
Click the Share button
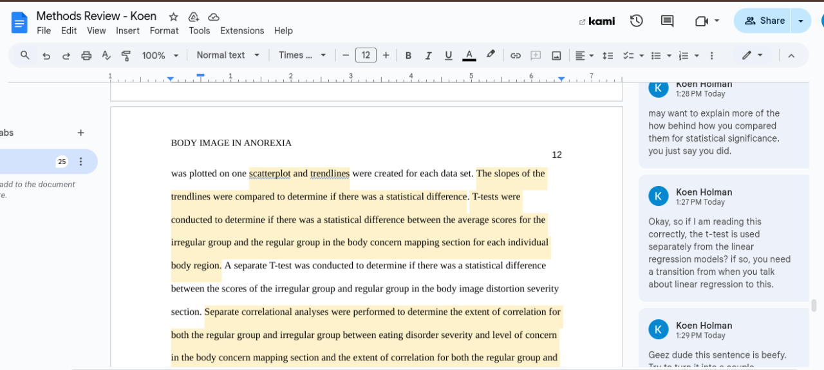764,21
